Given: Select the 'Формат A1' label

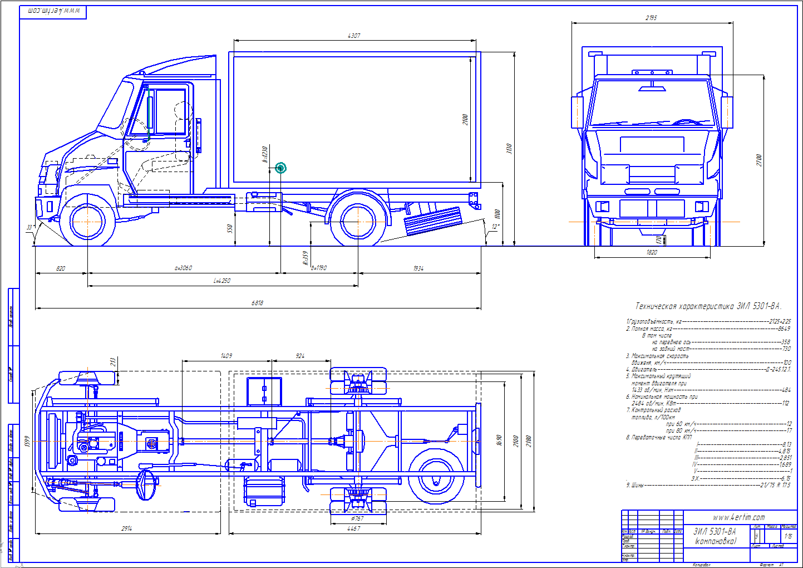Looking at the screenshot, I should click(771, 565).
